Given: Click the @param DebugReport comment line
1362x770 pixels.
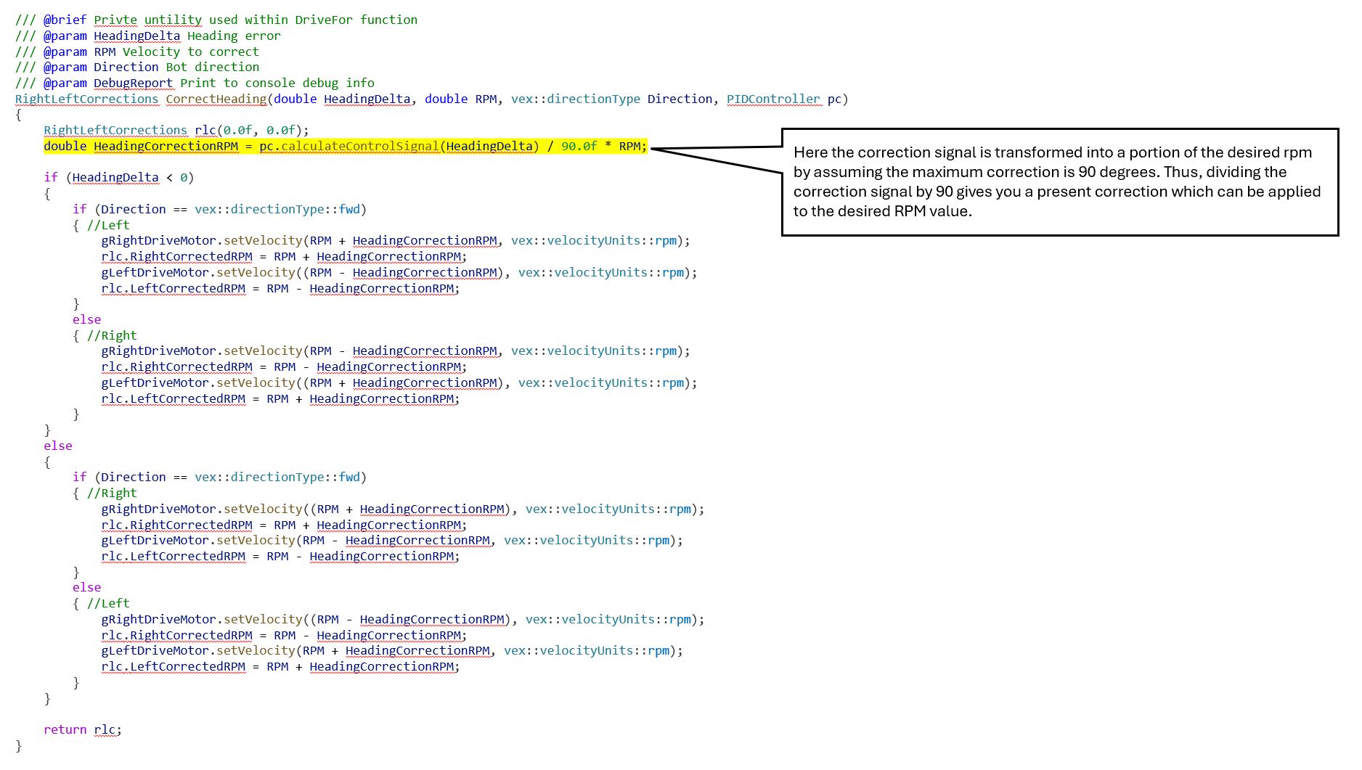Looking at the screenshot, I should tap(194, 83).
